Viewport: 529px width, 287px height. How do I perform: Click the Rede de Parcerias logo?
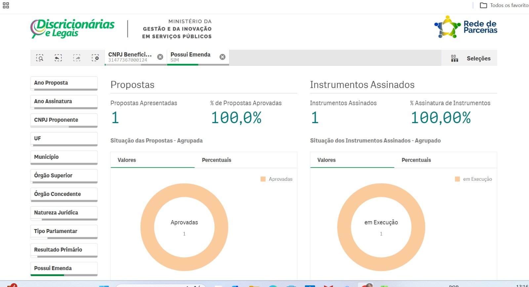tap(466, 27)
